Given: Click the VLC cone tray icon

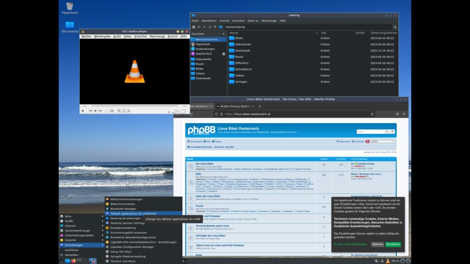Looking at the screenshot, I should click(x=388, y=261).
